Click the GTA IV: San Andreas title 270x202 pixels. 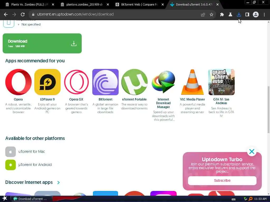[221, 101]
